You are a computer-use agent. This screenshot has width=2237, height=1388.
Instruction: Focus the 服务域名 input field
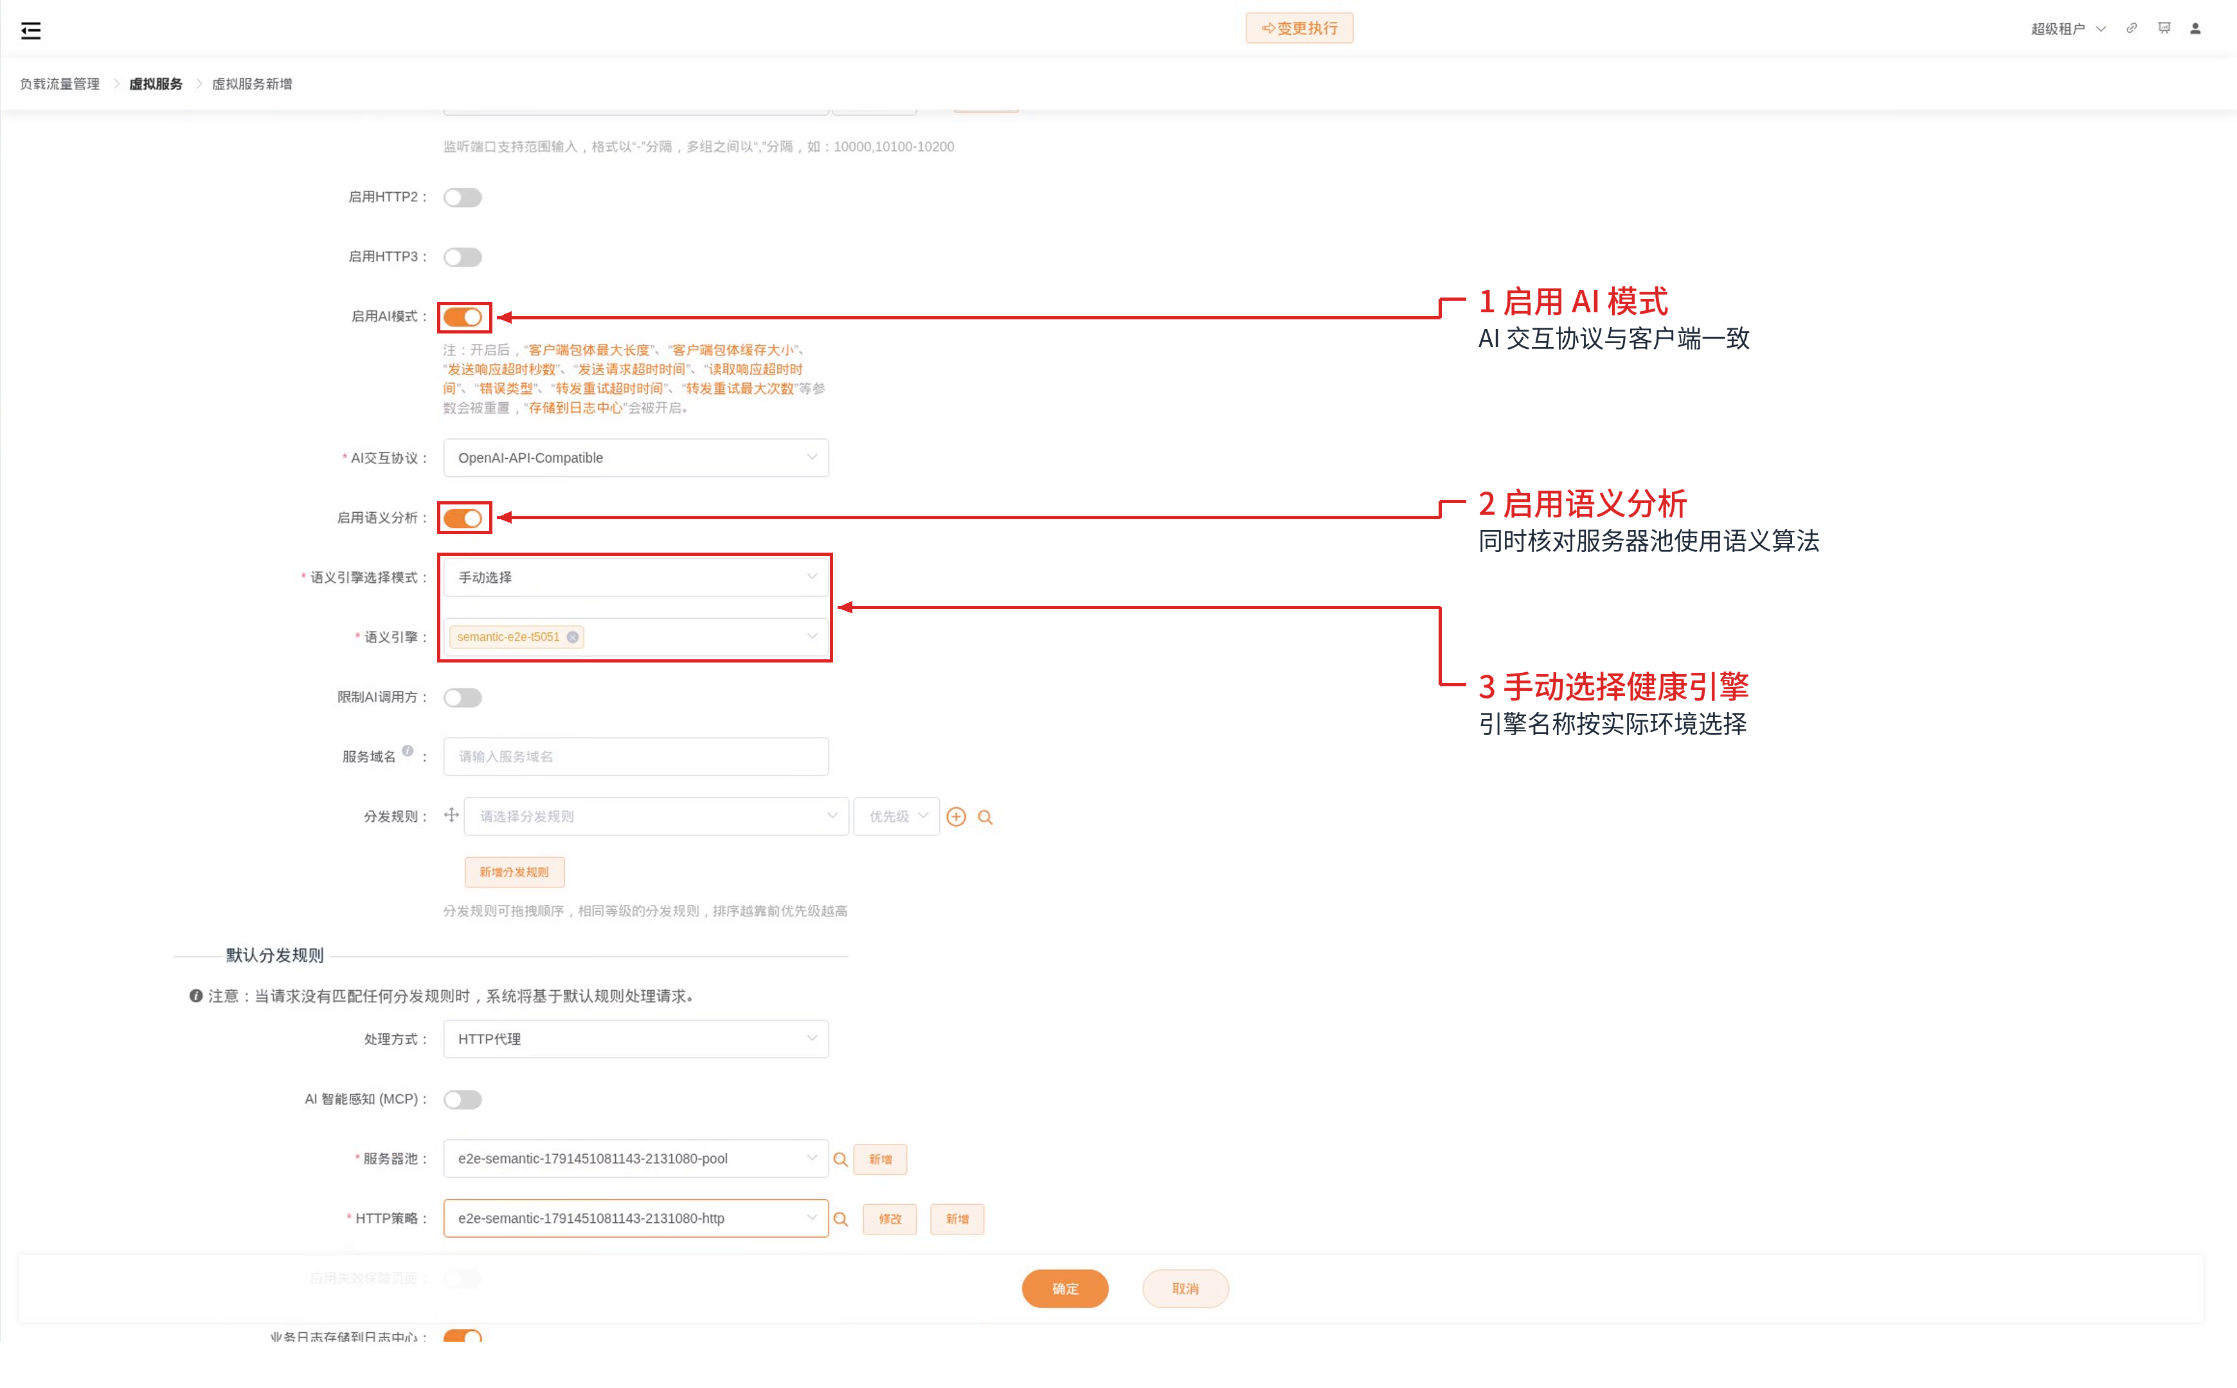[636, 756]
